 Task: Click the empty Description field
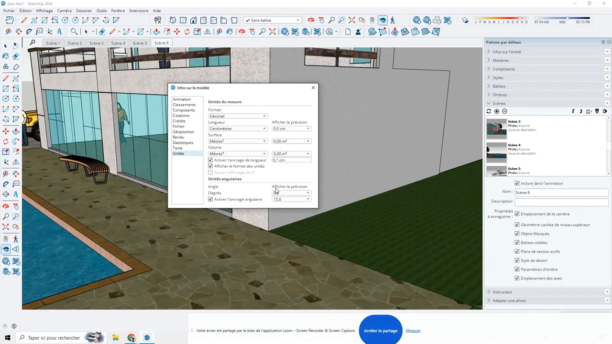(x=561, y=202)
